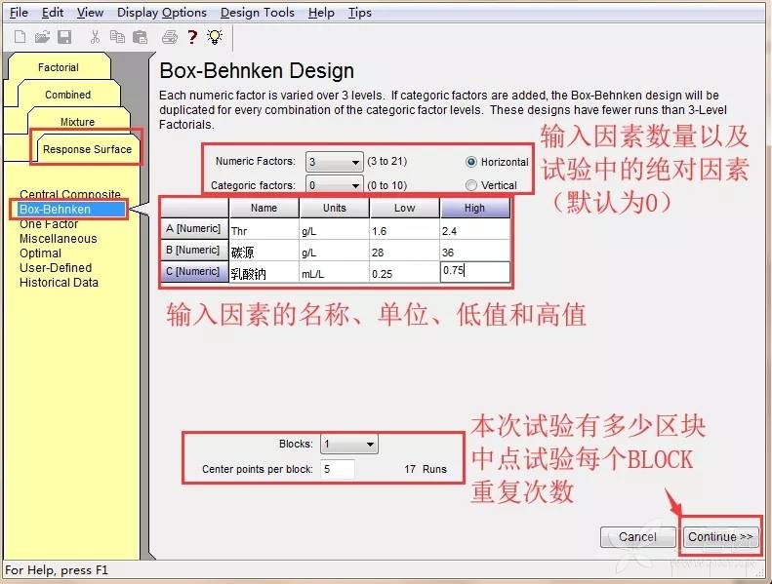
Task: Open the Tips menu
Action: point(359,13)
